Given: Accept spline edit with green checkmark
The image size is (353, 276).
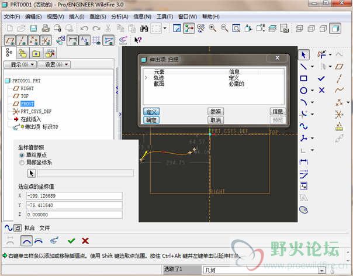Looking at the screenshot, I should (x=71, y=241).
